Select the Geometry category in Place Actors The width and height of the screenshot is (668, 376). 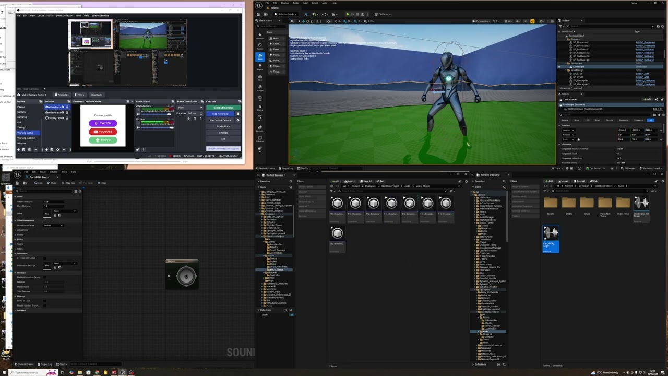pyautogui.click(x=260, y=129)
